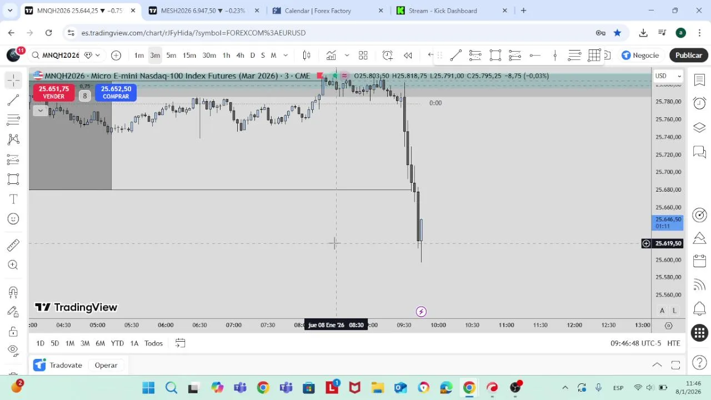Open the watchlist panel
The width and height of the screenshot is (711, 400).
click(699, 80)
